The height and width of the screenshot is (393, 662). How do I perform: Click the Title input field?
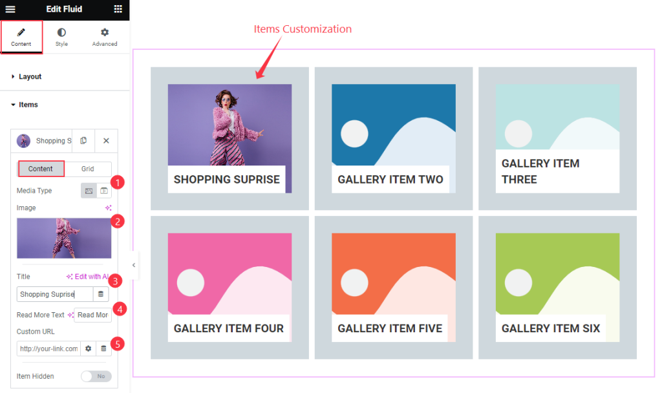click(55, 294)
